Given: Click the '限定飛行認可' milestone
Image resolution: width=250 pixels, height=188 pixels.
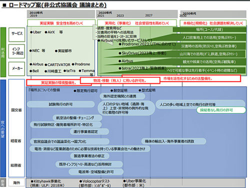Looking at the screenshot, I should 85,91.
